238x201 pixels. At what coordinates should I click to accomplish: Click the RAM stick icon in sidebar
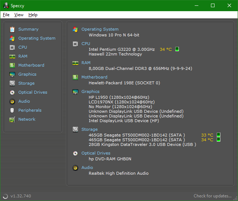12,57
